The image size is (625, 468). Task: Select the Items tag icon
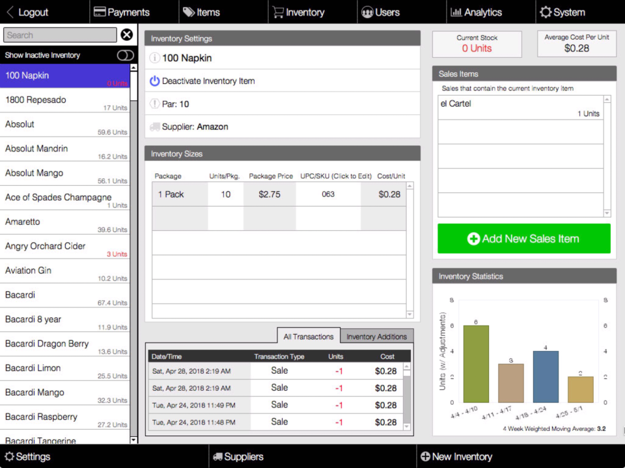187,11
